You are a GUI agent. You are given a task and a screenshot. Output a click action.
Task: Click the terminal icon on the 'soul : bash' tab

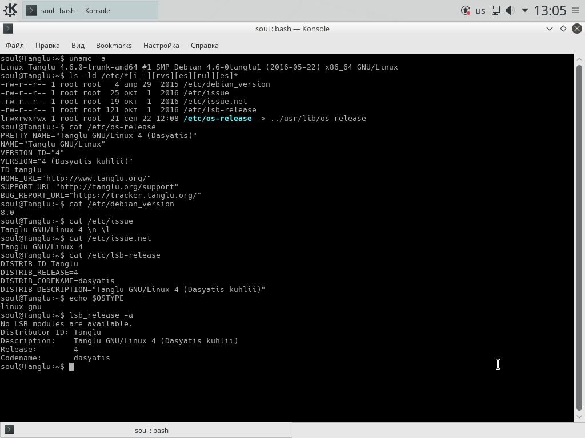(9, 429)
